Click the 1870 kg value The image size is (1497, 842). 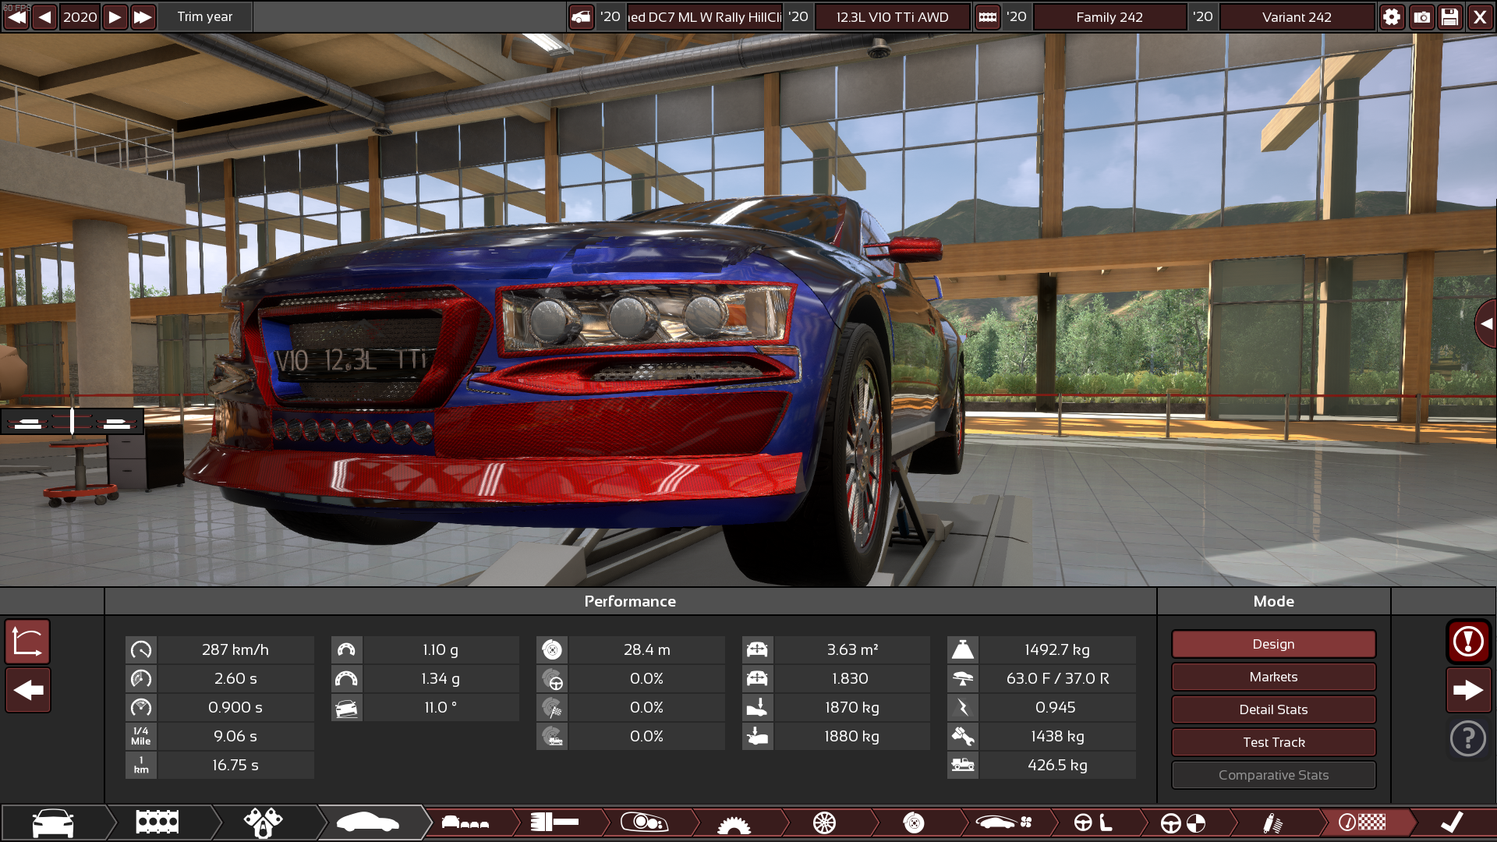[851, 707]
